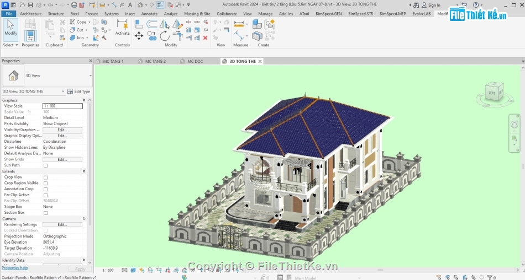Open the MC DOC view tab
Image resolution: width=525 pixels, height=280 pixels.
tap(195, 61)
